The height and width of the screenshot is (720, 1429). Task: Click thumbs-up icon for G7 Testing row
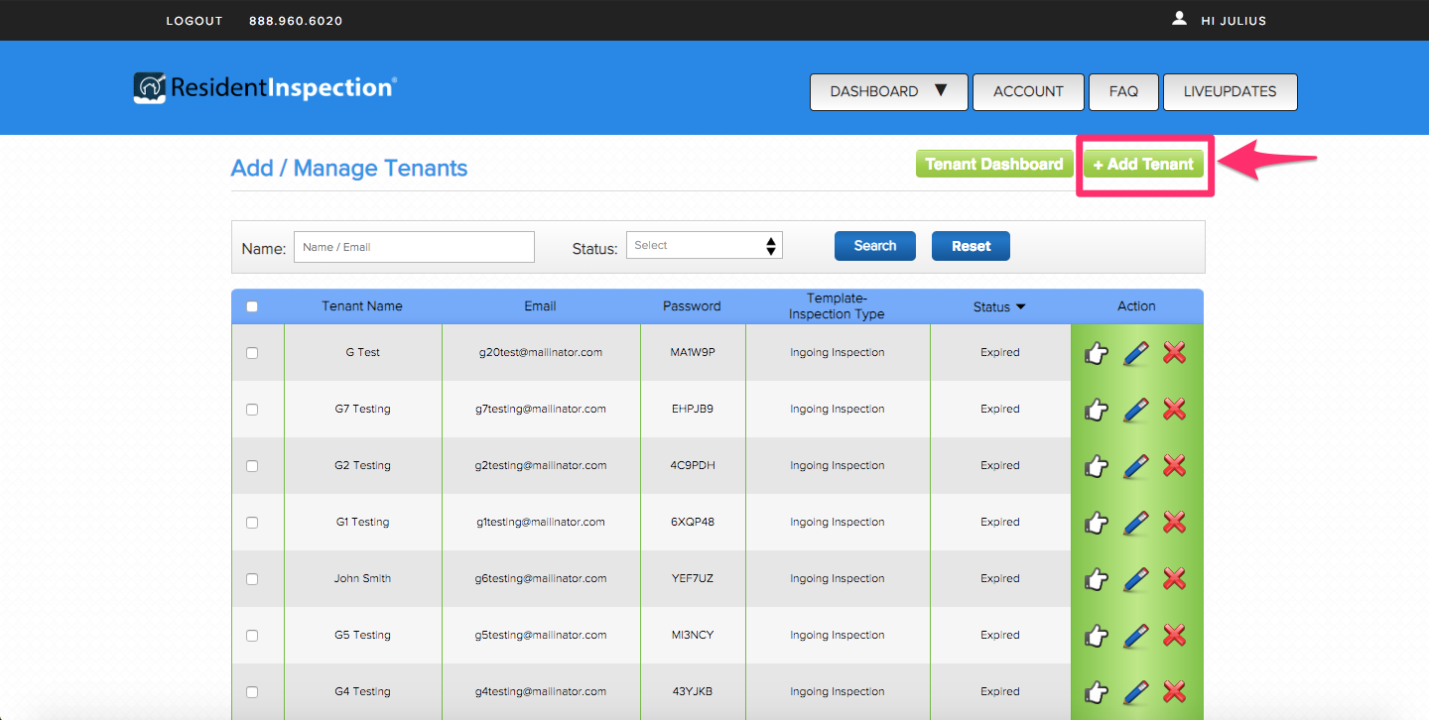tap(1096, 410)
